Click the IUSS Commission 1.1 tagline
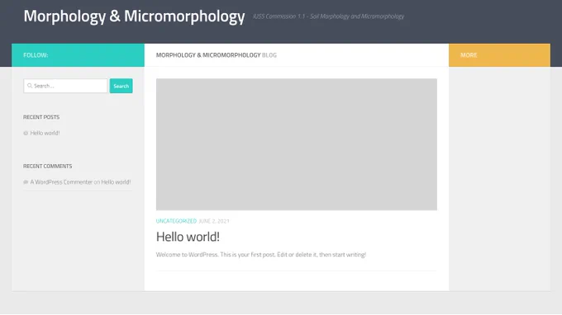Image resolution: width=562 pixels, height=315 pixels. (x=328, y=16)
